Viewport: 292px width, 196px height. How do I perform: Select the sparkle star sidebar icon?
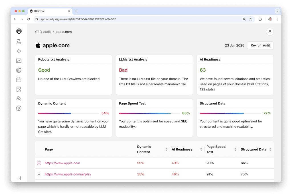19,51
